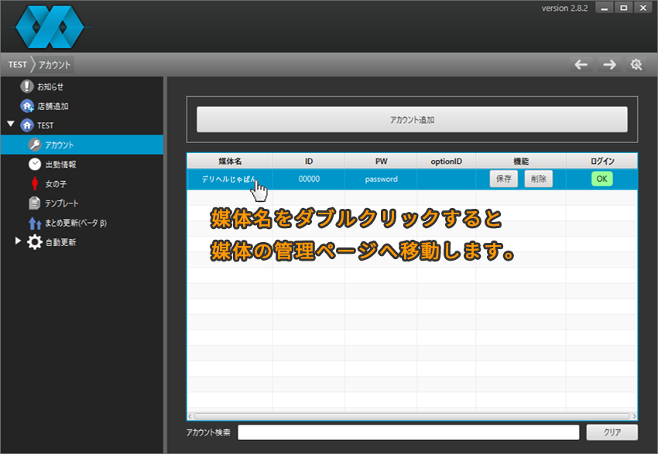The image size is (658, 454).
Task: Select the デリヘルじゃぱん cell
Action: click(230, 179)
